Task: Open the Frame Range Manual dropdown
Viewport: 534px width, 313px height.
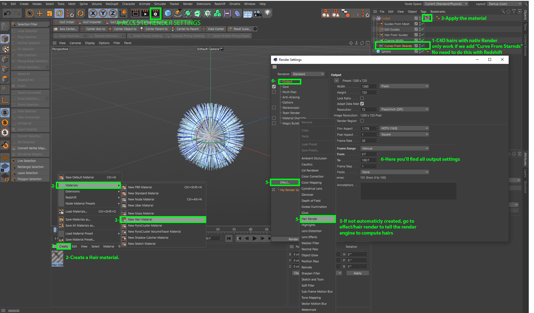Action: point(395,148)
